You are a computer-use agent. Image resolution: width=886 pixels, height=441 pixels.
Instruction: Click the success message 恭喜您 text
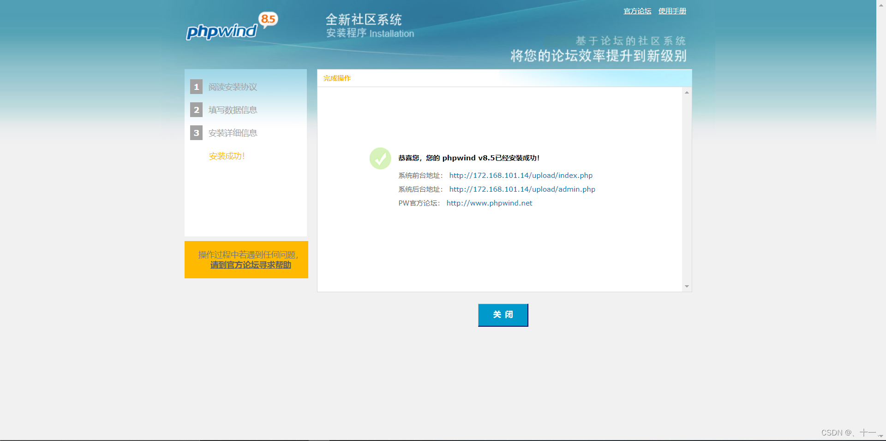[x=469, y=158]
